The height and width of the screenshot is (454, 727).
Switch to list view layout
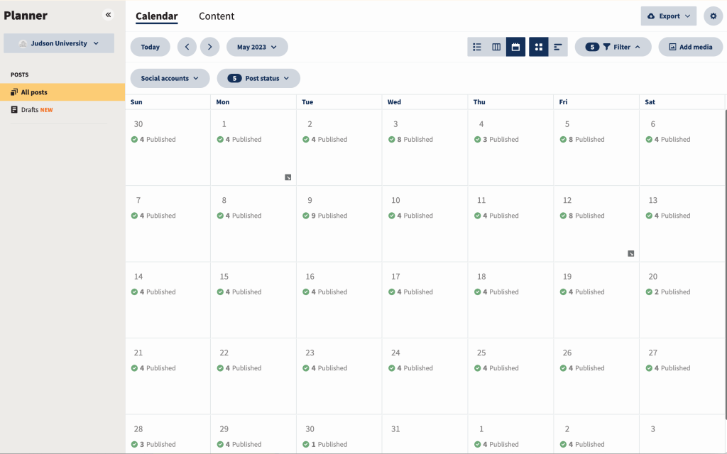click(x=477, y=47)
